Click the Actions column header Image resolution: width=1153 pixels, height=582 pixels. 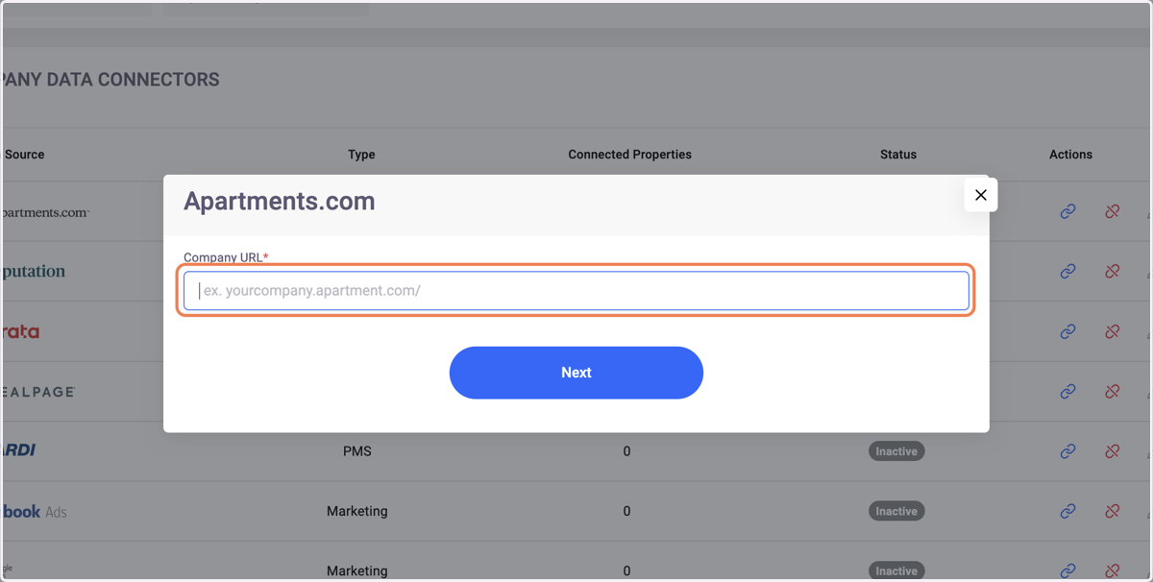click(1070, 154)
